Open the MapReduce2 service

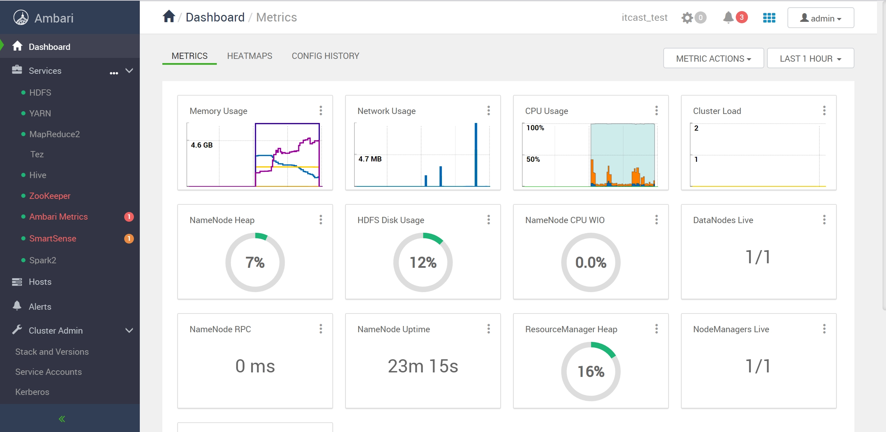point(54,134)
